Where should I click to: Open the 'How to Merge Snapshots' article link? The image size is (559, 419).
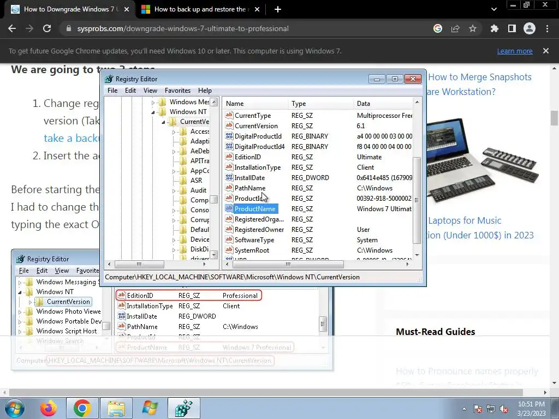coord(480,85)
